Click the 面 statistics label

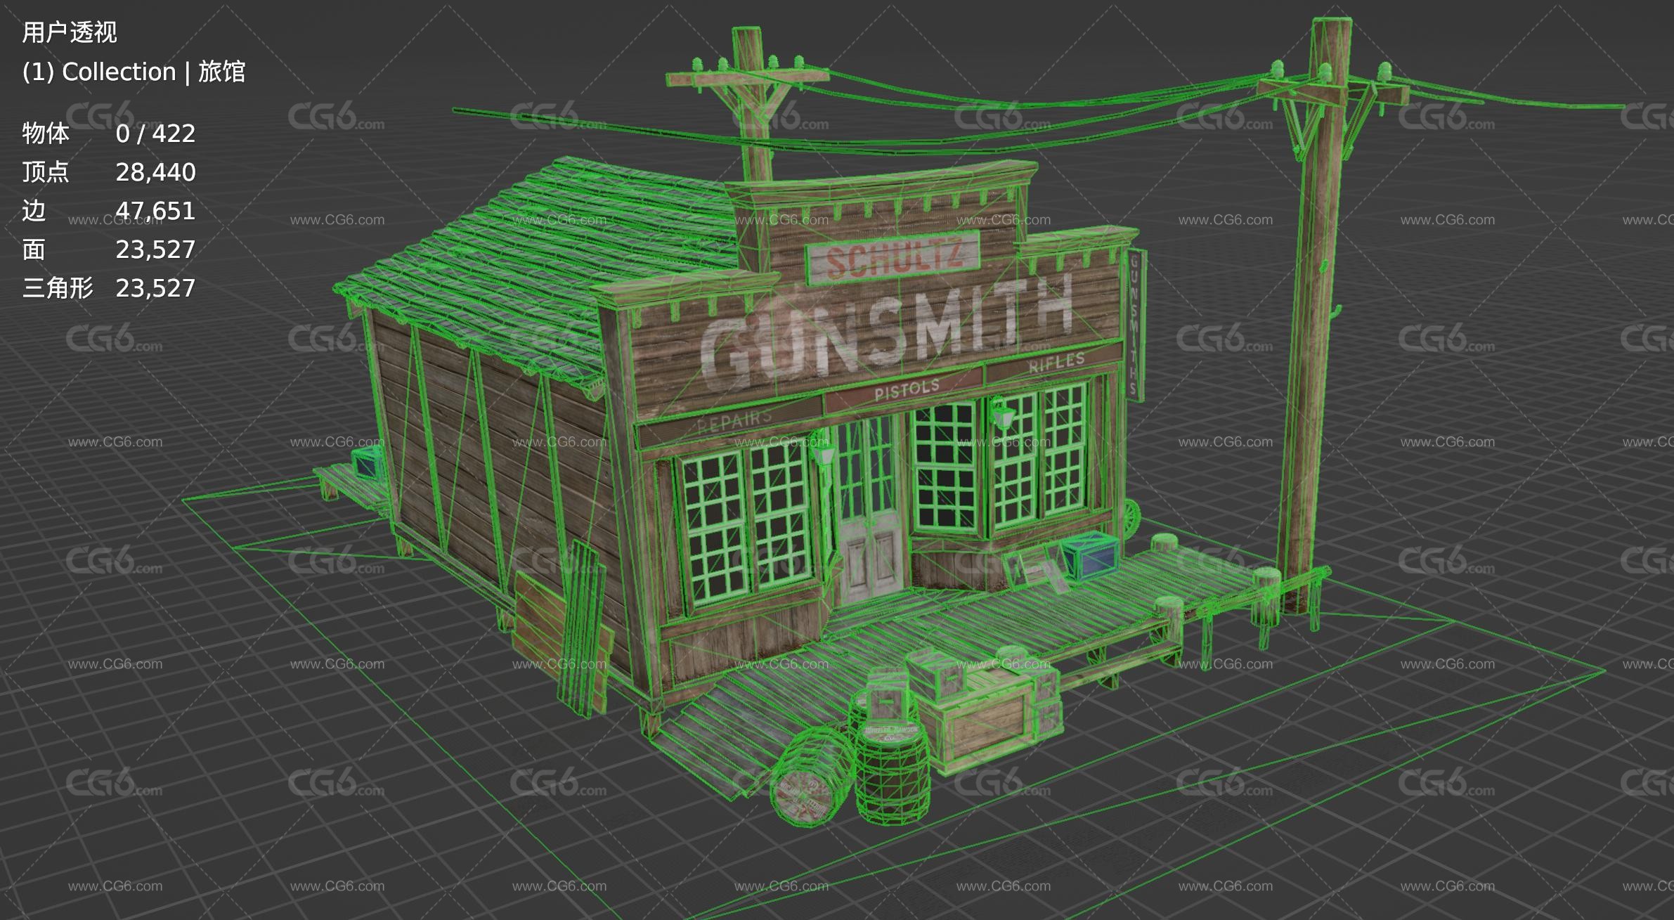coord(34,249)
